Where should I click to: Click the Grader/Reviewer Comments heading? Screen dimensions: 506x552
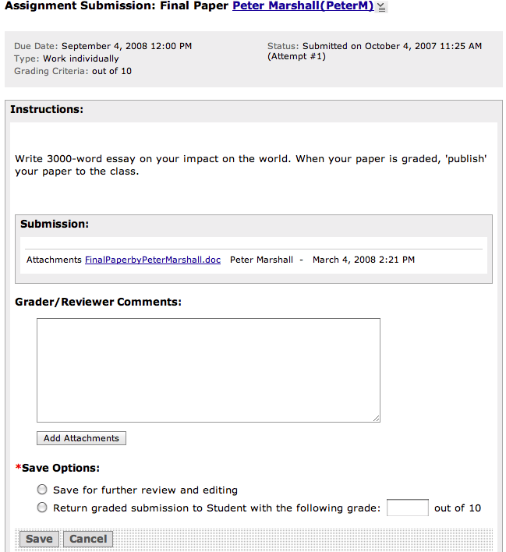pyautogui.click(x=98, y=301)
